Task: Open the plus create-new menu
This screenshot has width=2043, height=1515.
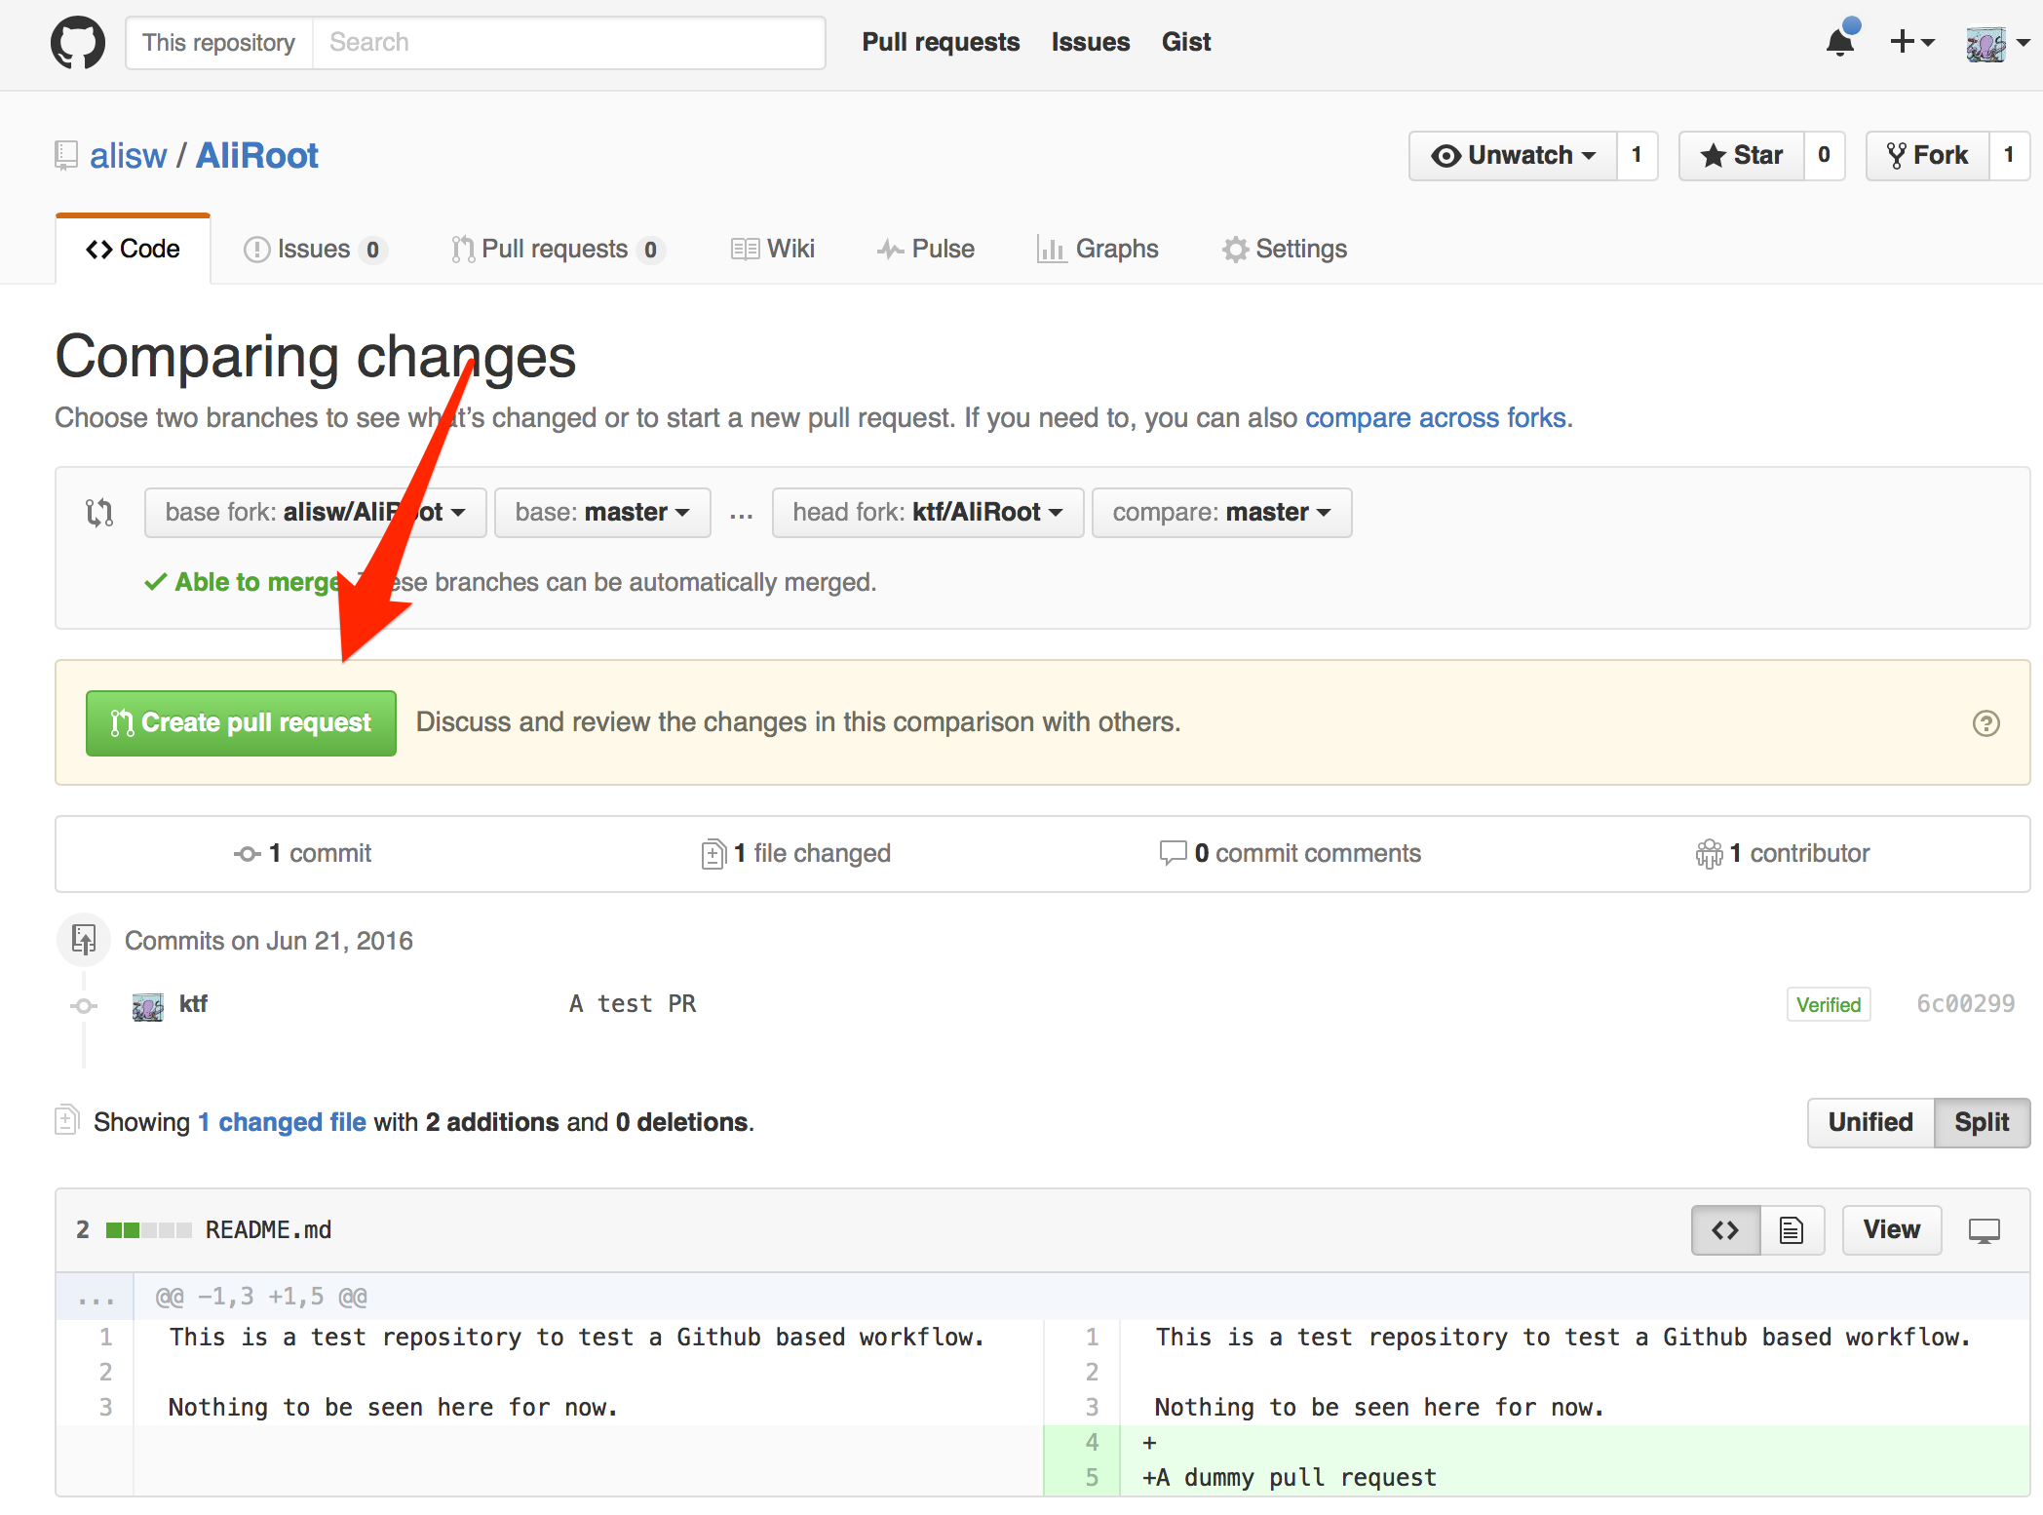Action: pyautogui.click(x=1911, y=42)
